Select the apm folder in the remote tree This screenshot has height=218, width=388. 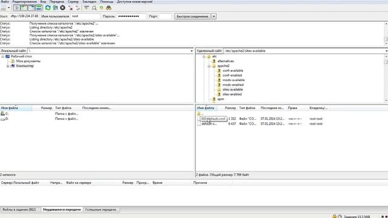click(221, 99)
